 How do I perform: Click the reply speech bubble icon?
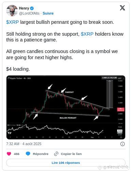(28, 154)
